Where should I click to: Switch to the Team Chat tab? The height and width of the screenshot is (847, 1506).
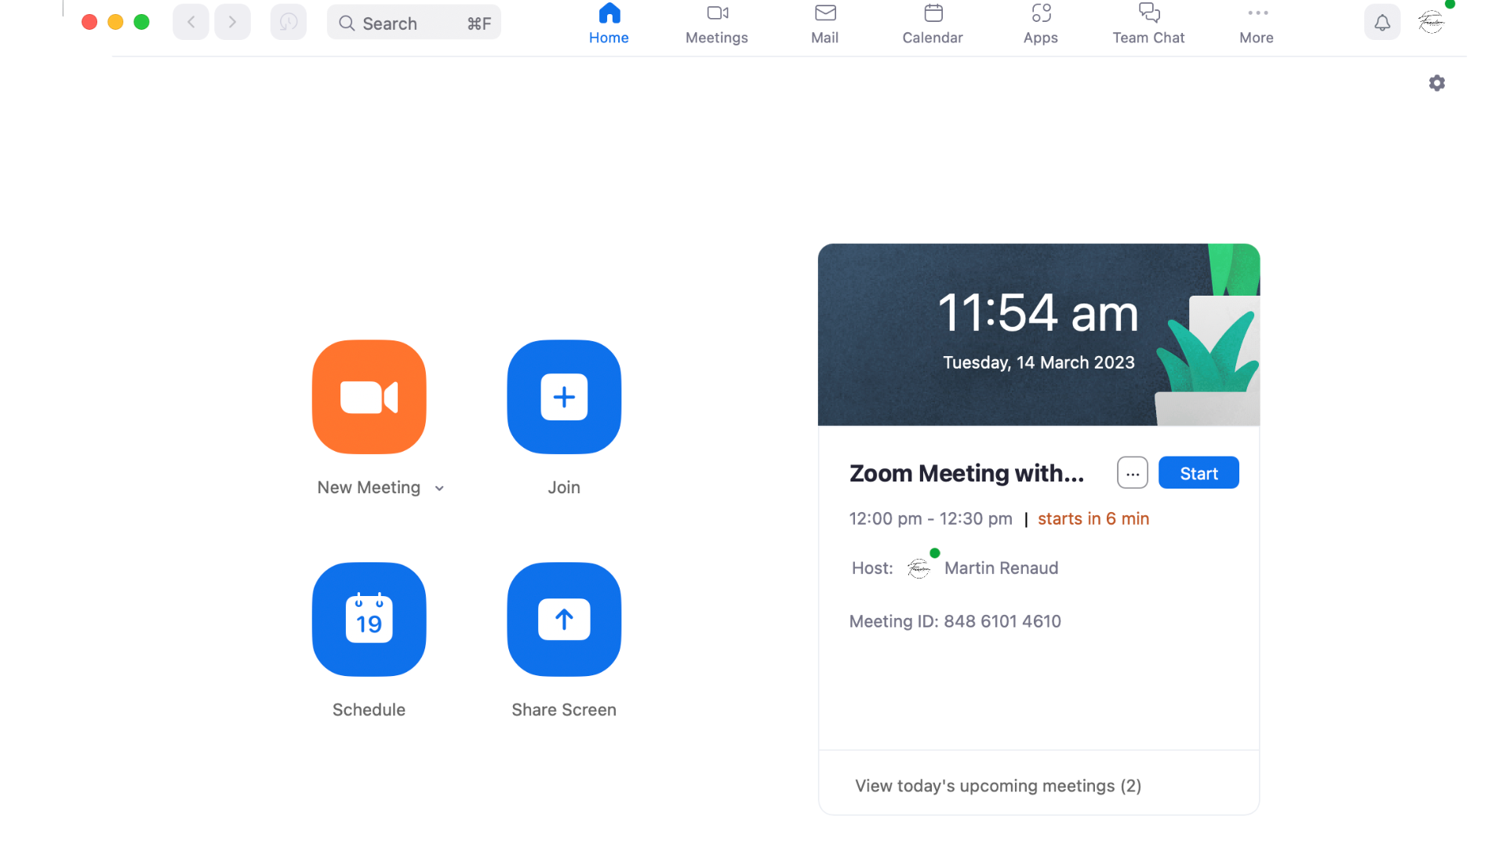pyautogui.click(x=1148, y=24)
